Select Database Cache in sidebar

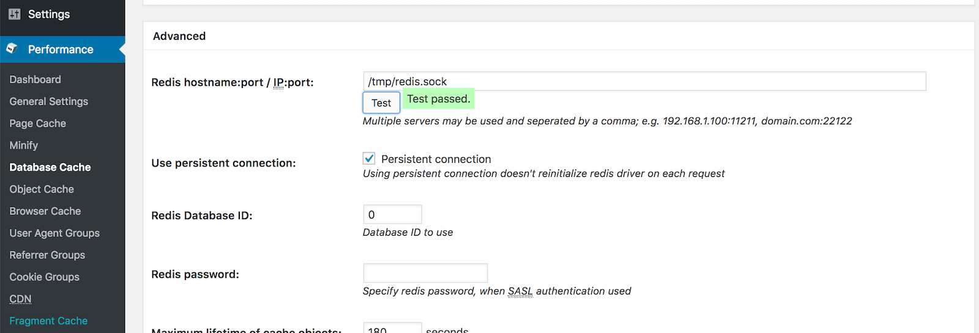50,167
